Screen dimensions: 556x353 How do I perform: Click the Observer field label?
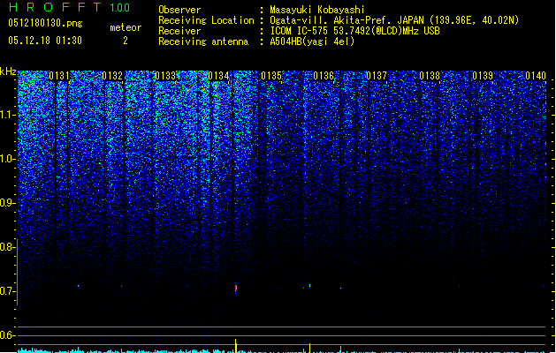(x=179, y=10)
